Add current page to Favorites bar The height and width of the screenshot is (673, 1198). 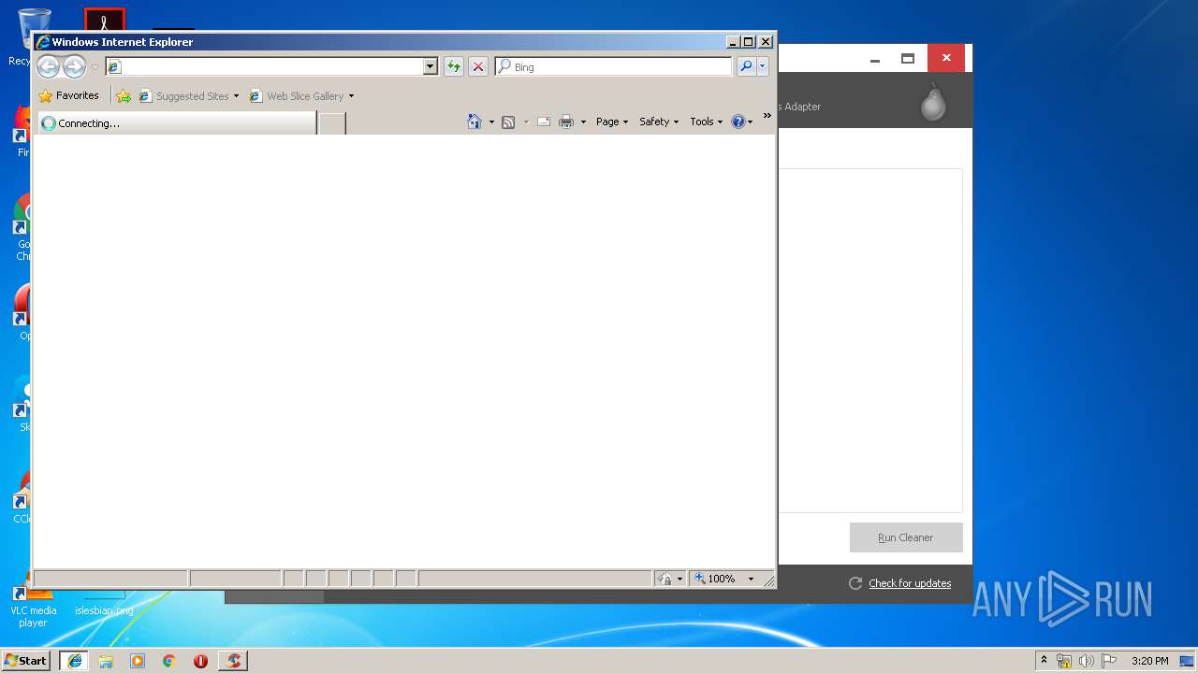(124, 95)
